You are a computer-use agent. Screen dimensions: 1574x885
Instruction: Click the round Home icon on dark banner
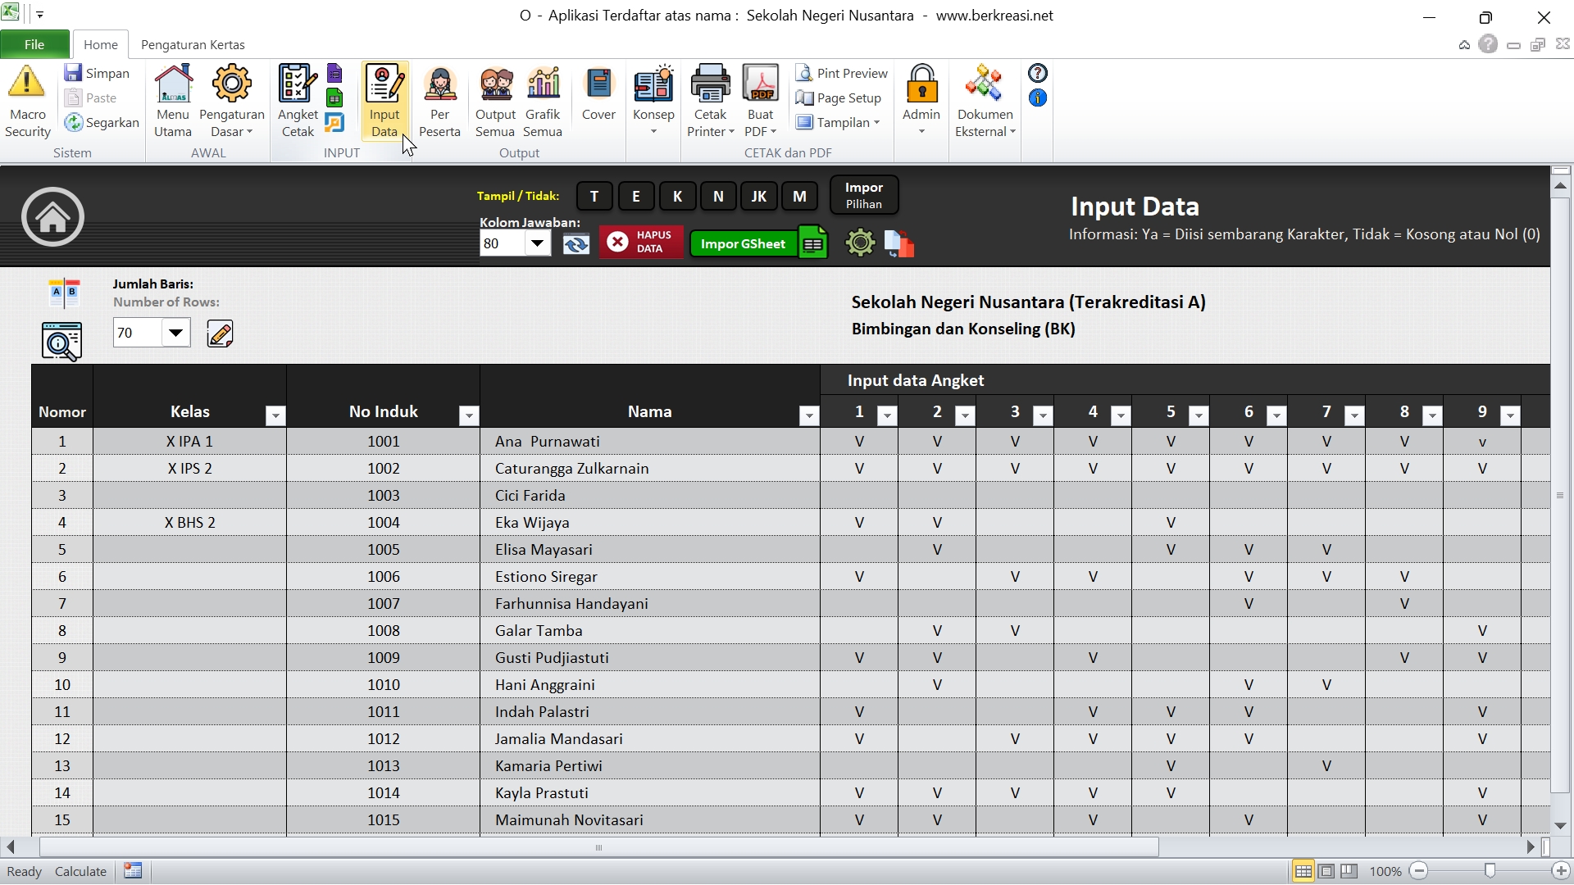coord(52,217)
